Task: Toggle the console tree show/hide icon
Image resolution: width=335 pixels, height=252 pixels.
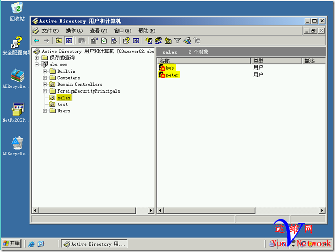Action: click(x=69, y=40)
